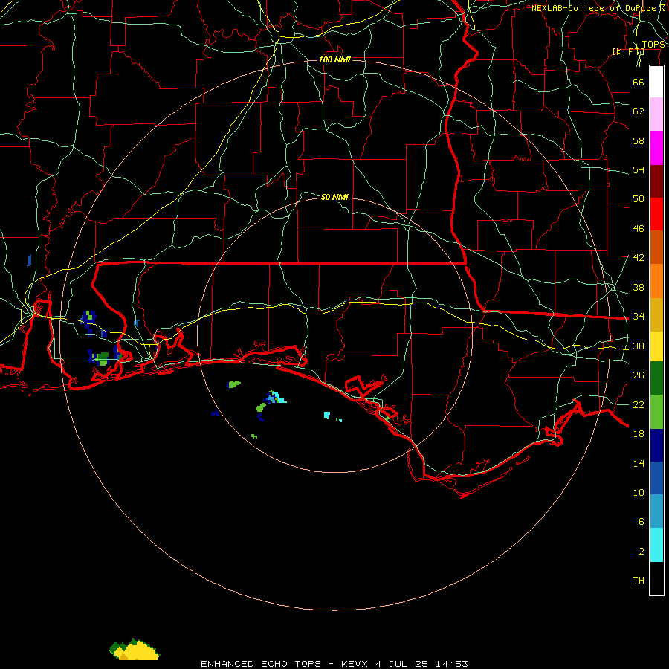
Task: Select the 54 legend value
Action: pyautogui.click(x=639, y=169)
